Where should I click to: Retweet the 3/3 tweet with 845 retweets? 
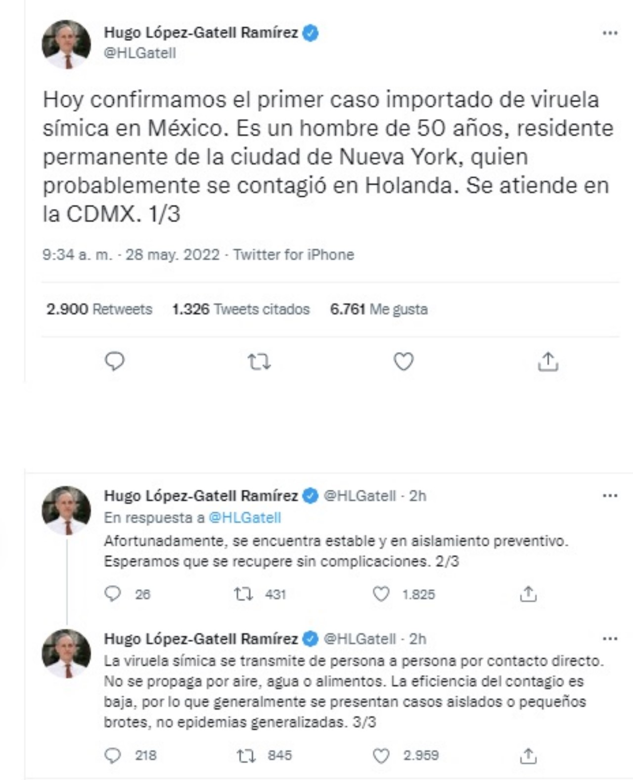[x=246, y=755]
